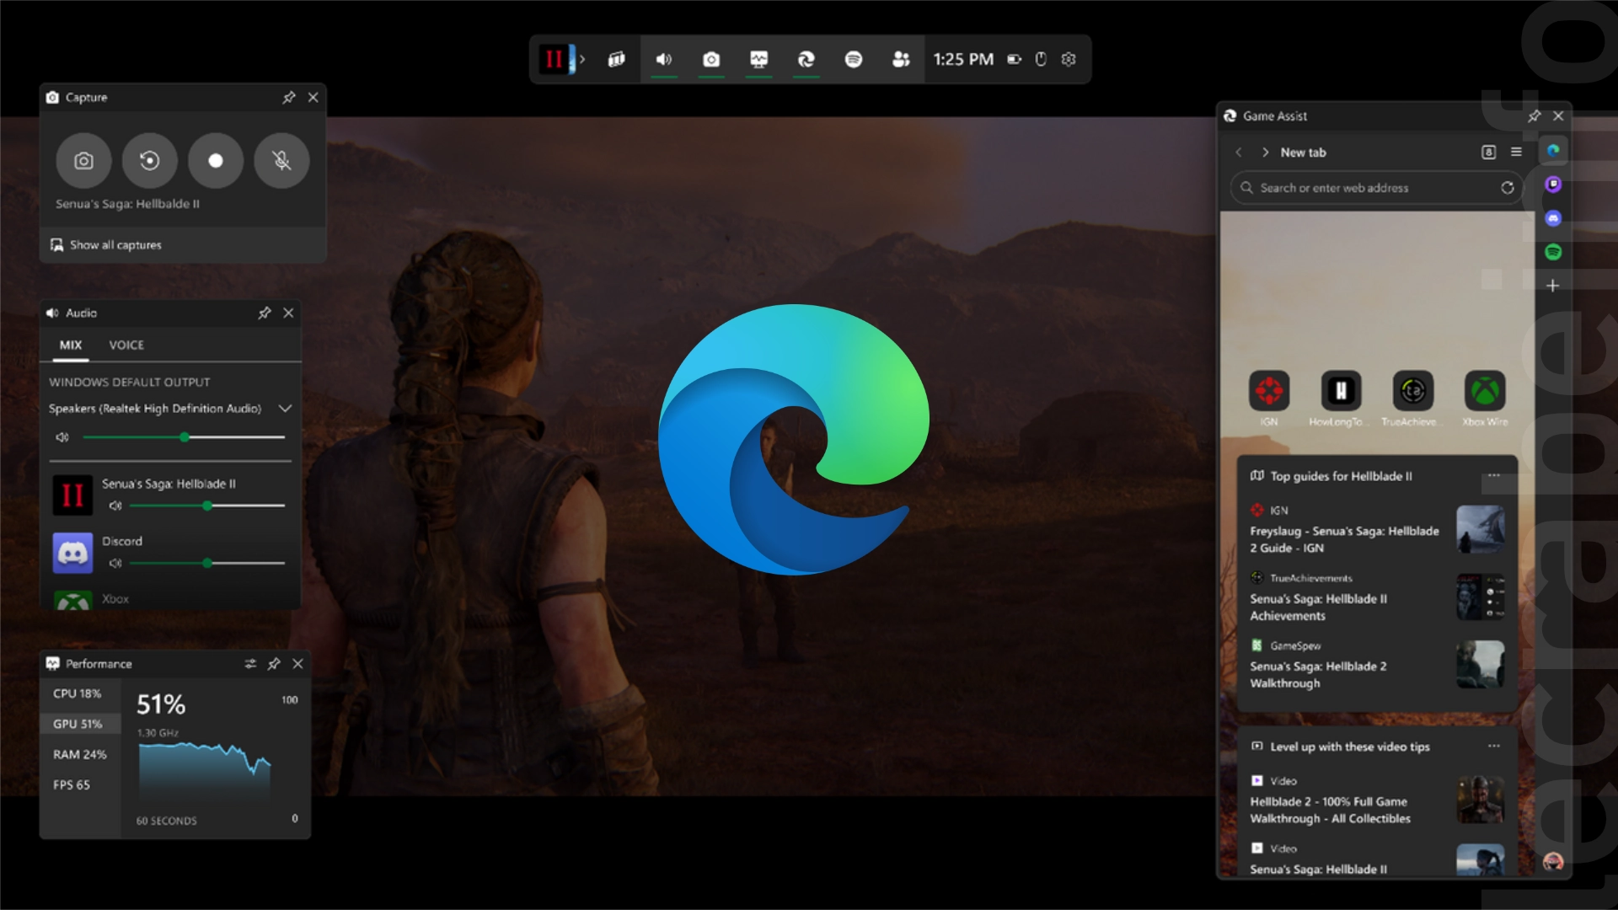Go back in Game Assist browser

[1239, 153]
